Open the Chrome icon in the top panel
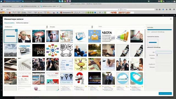This screenshot has width=176, height=99. pos(65,1)
